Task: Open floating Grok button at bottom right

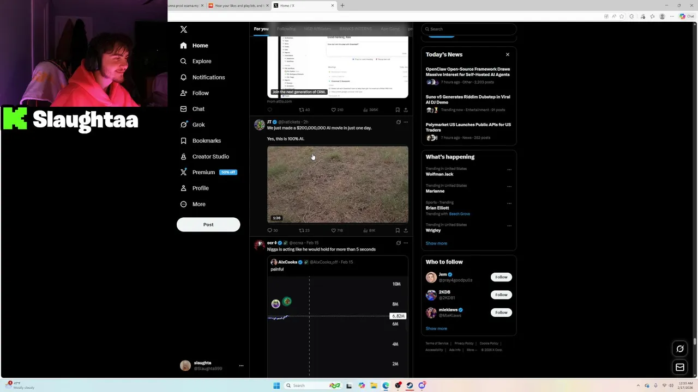Action: click(680, 348)
